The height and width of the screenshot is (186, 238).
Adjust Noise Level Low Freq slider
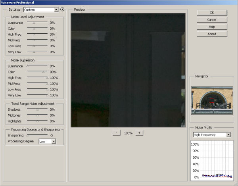tap(37, 46)
